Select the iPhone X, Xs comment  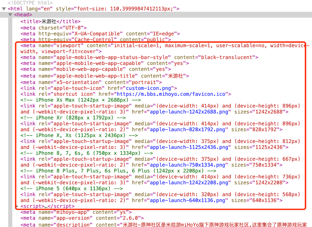(x=79, y=135)
